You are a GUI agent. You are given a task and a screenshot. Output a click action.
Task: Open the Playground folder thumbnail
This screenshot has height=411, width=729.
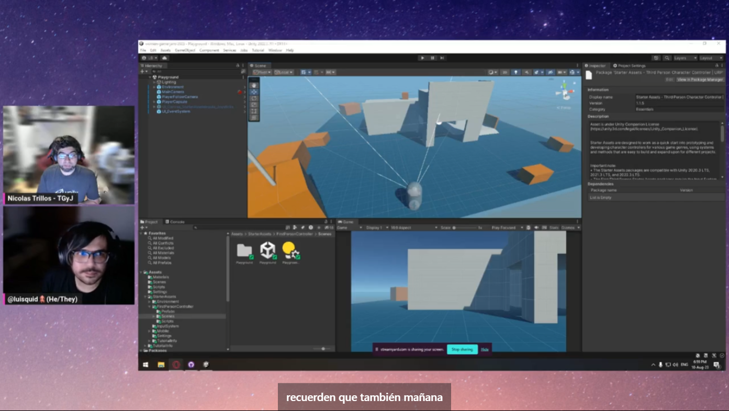244,250
